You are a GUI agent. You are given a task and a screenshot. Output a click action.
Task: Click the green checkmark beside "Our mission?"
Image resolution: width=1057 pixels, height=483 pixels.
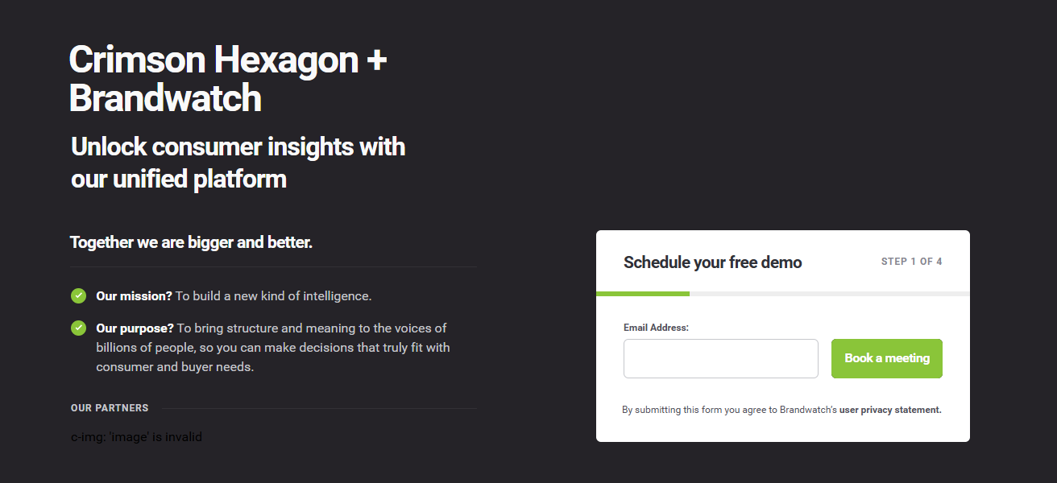pyautogui.click(x=78, y=295)
